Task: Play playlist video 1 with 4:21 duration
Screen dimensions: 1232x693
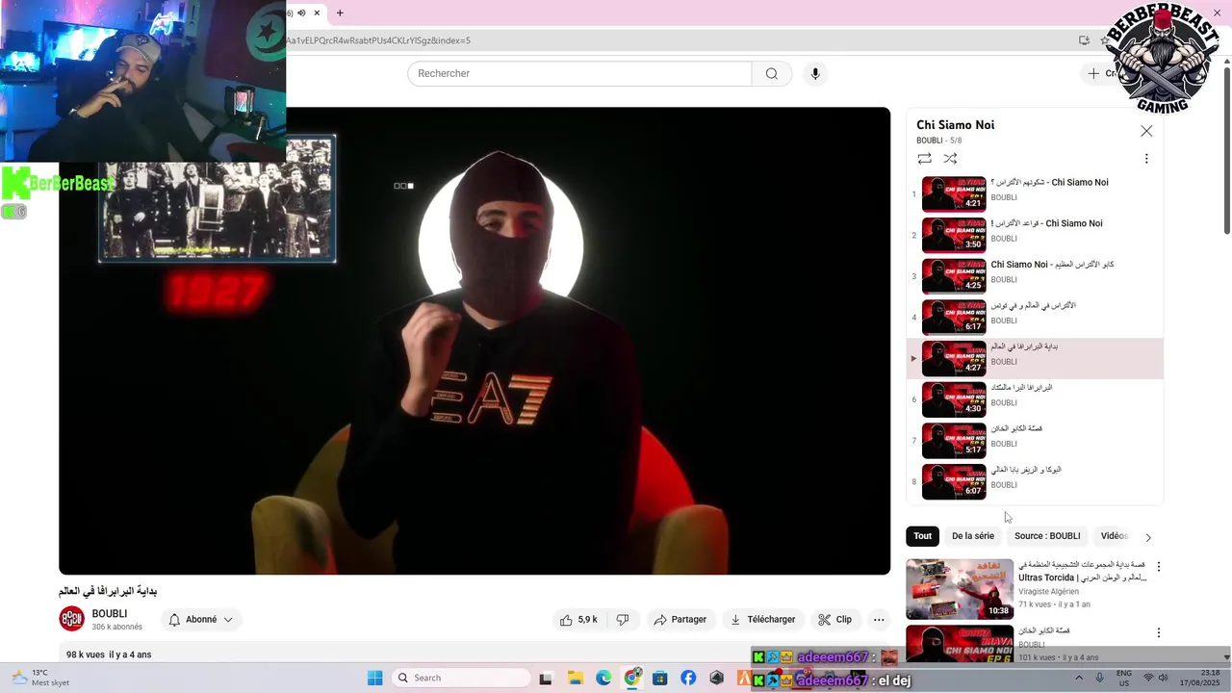Action: tap(954, 193)
